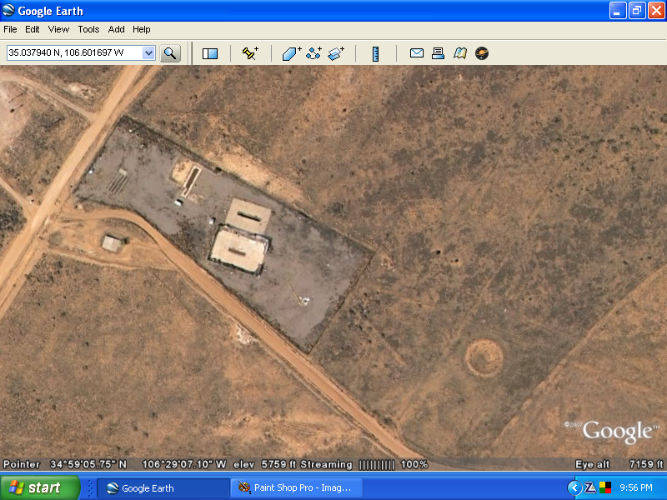Open the View menu
This screenshot has height=500, width=667.
tap(58, 29)
